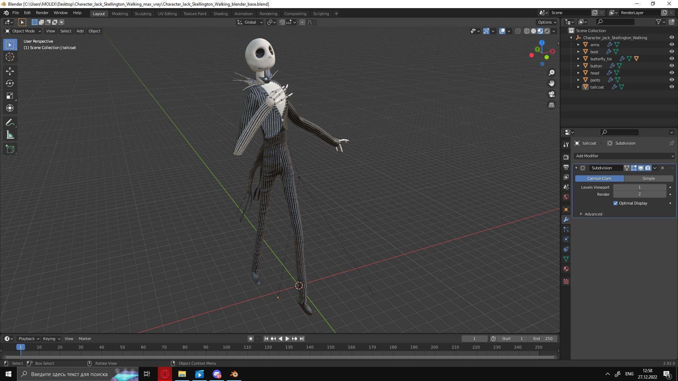Select the Rotate tool
The width and height of the screenshot is (678, 381).
click(x=10, y=84)
